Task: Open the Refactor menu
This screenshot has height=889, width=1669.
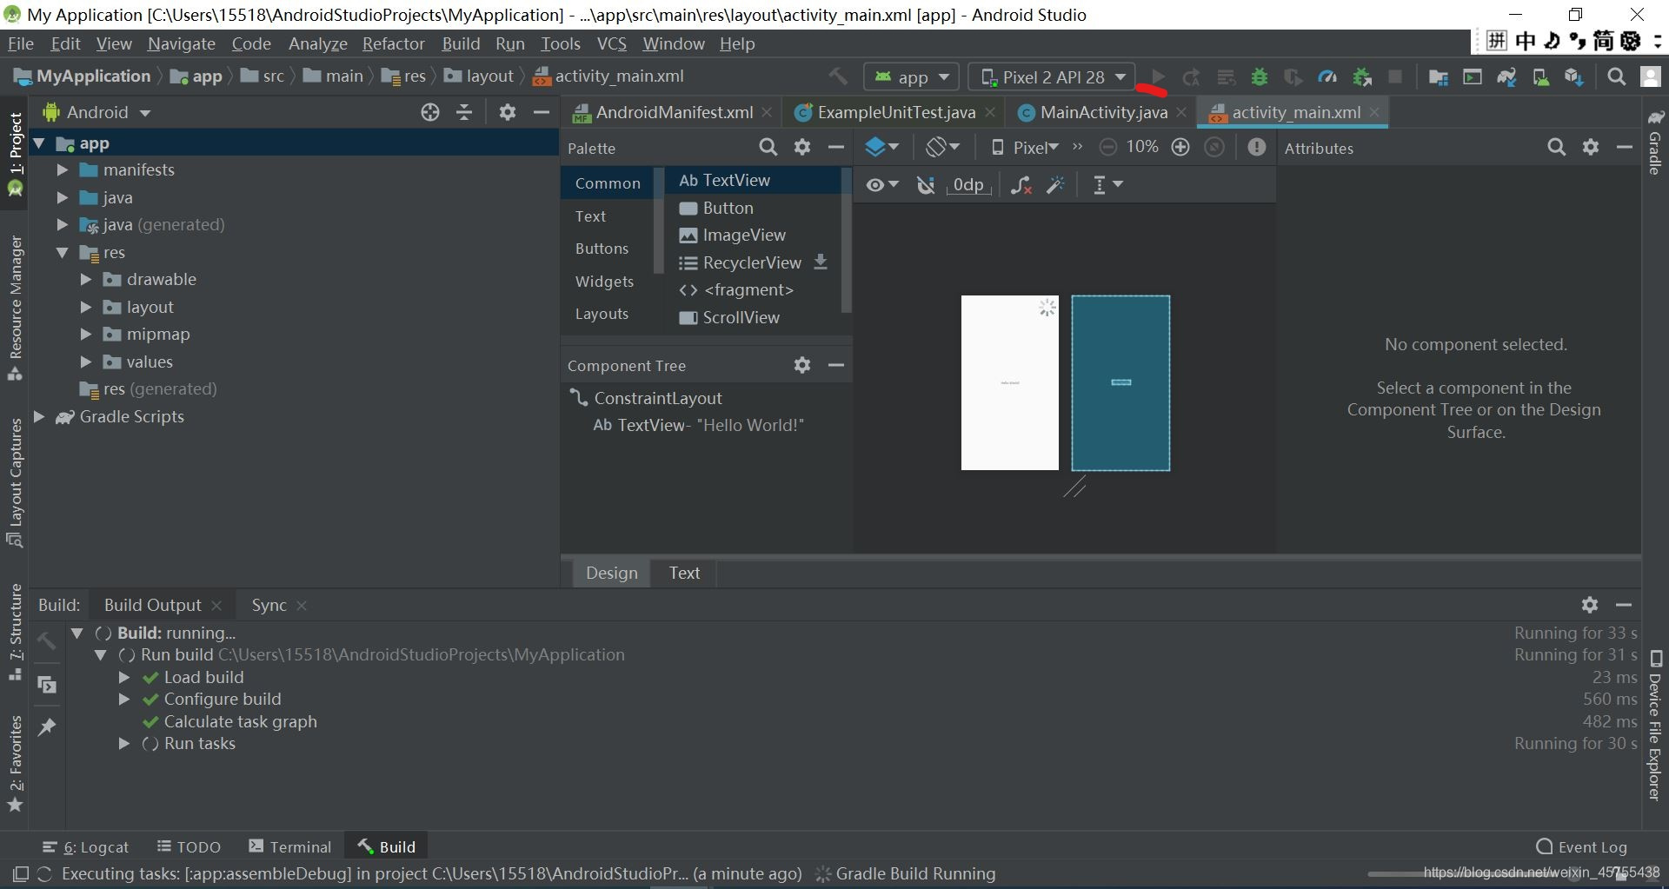Action: pyautogui.click(x=393, y=43)
